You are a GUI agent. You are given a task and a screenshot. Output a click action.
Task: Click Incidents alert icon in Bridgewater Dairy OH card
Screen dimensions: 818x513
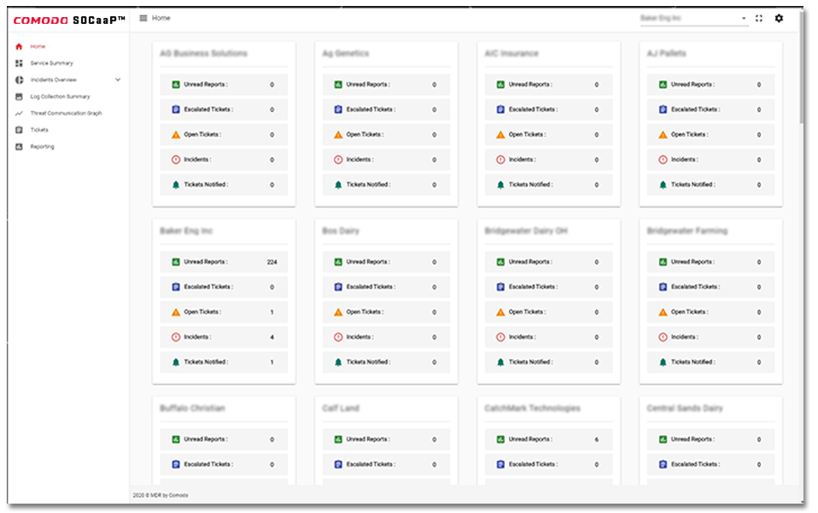click(500, 337)
